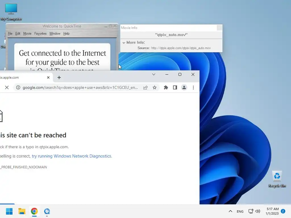Open notifications badge showing 2
Screen dimensions: 291x218
[x=283, y=211]
